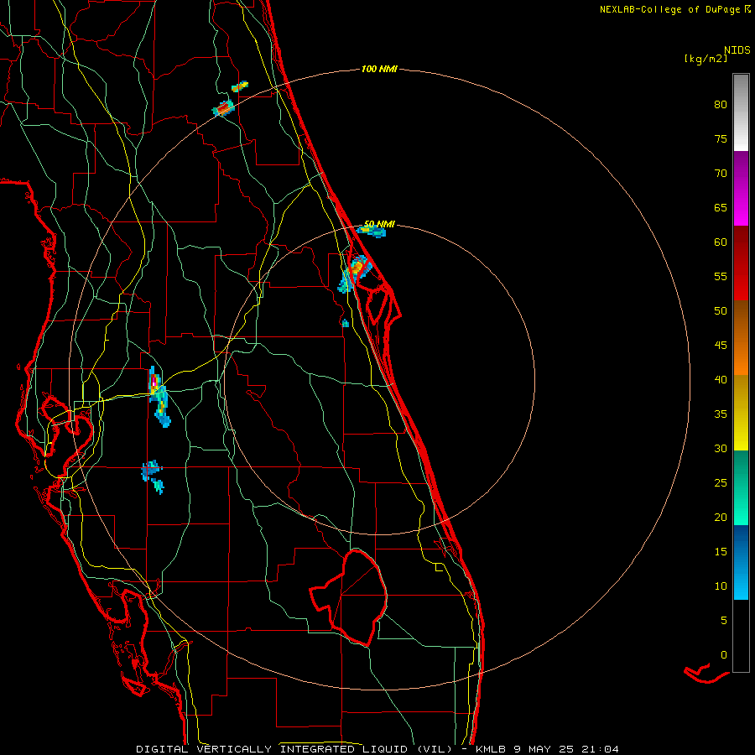
Task: Click the 50 NMI range ring label
Action: pos(379,224)
